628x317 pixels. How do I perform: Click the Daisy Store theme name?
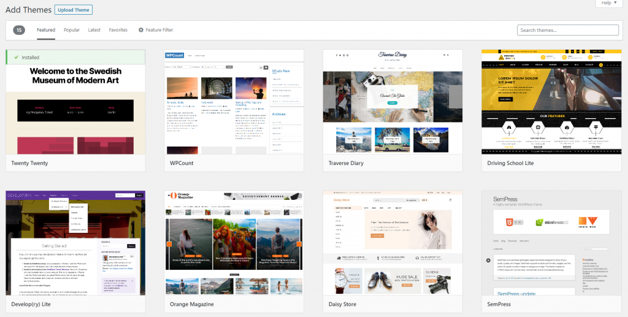point(342,304)
